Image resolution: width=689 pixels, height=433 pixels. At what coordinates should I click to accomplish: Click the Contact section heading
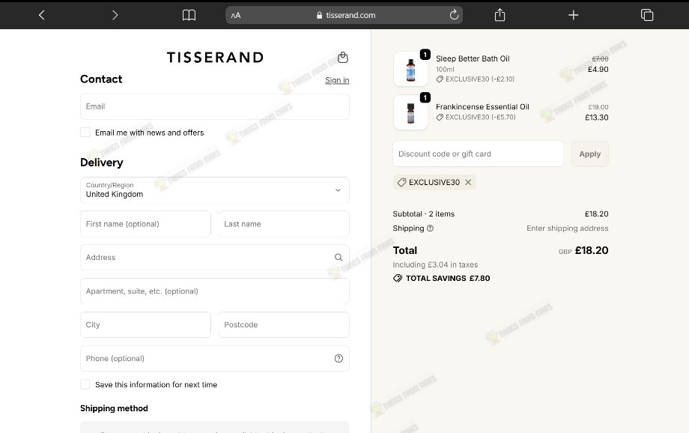pyautogui.click(x=101, y=79)
